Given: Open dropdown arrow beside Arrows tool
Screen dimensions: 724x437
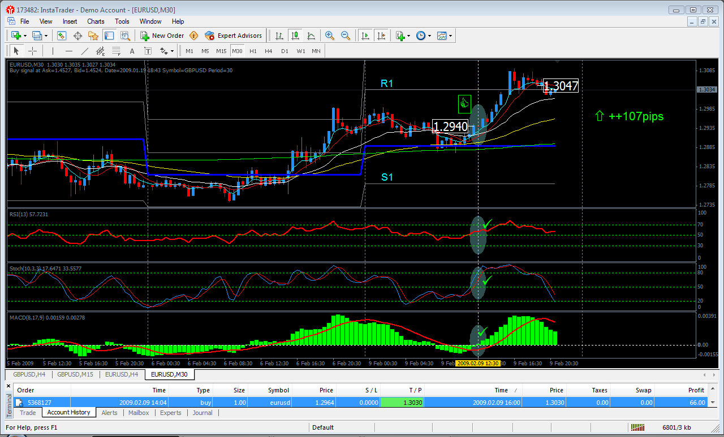Looking at the screenshot, I should point(172,51).
